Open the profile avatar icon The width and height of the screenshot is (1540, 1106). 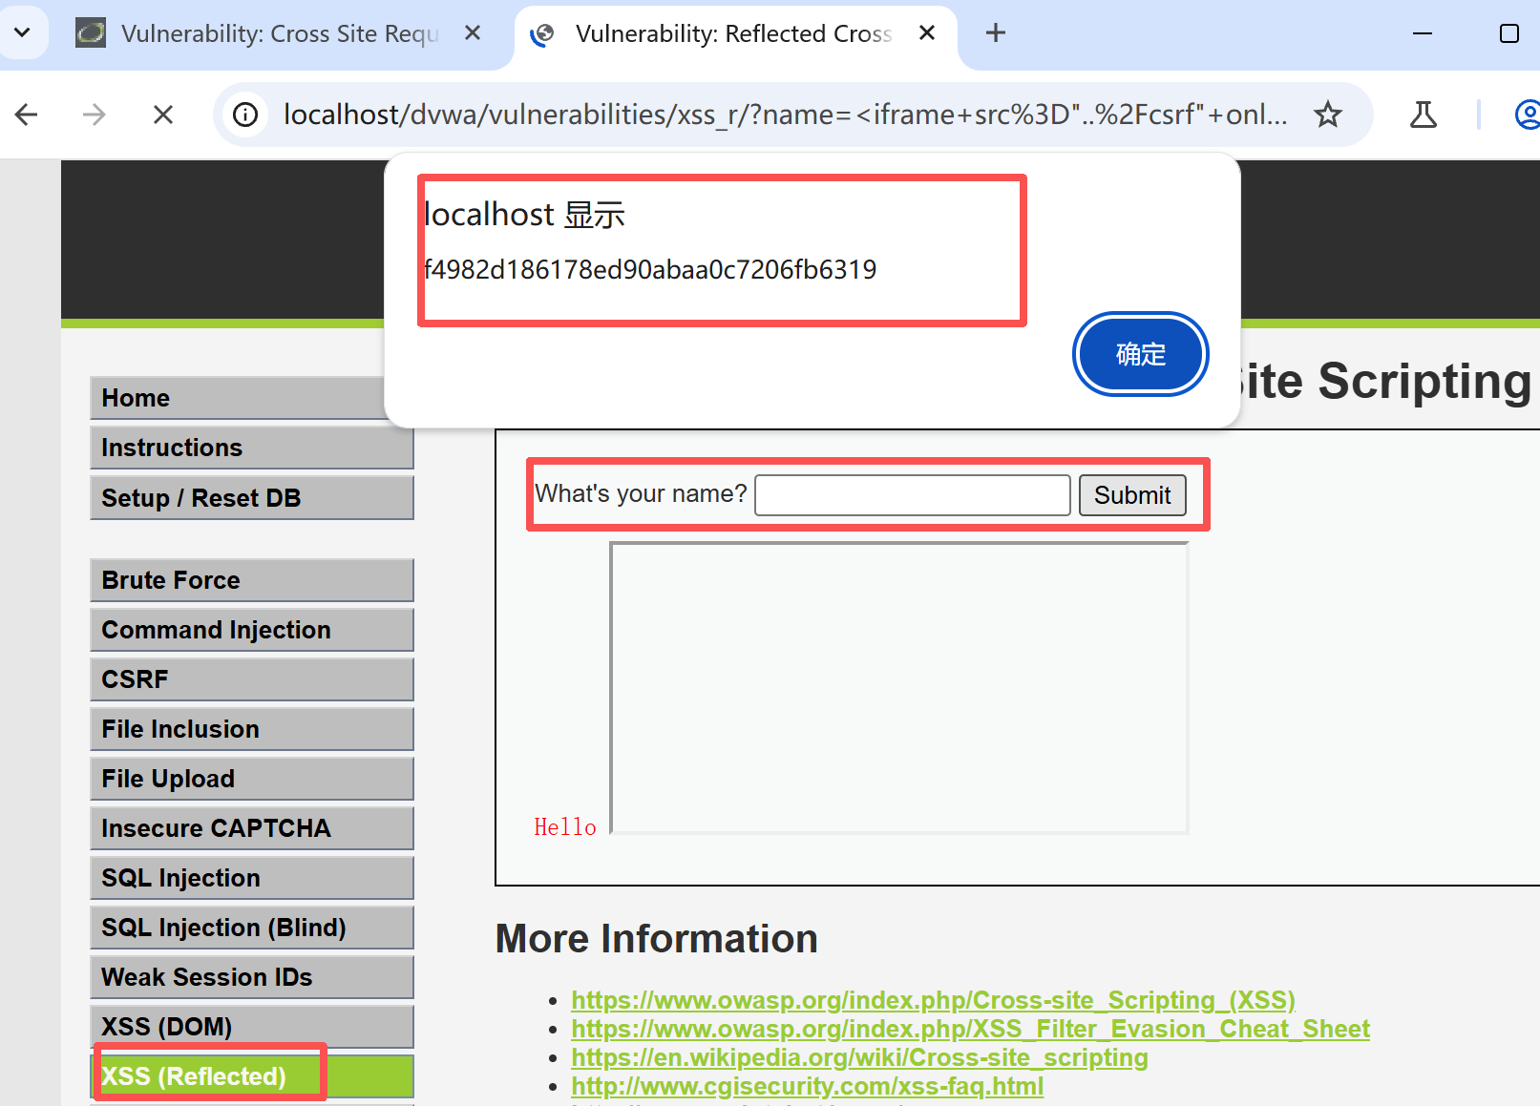[1528, 115]
